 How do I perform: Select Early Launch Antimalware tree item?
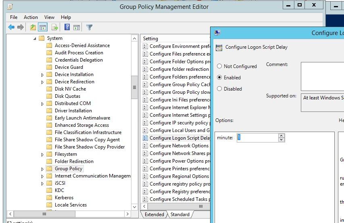pyautogui.click(x=82, y=118)
